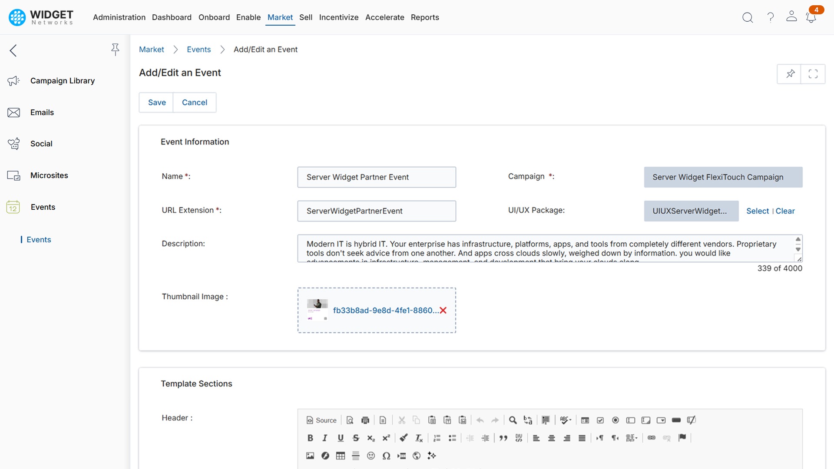
Task: Click the Anchor flag icon in editor
Action: pos(682,438)
